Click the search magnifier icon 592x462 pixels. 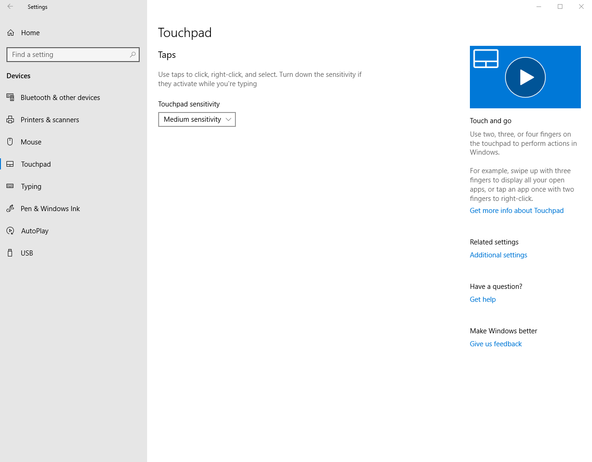coord(133,55)
